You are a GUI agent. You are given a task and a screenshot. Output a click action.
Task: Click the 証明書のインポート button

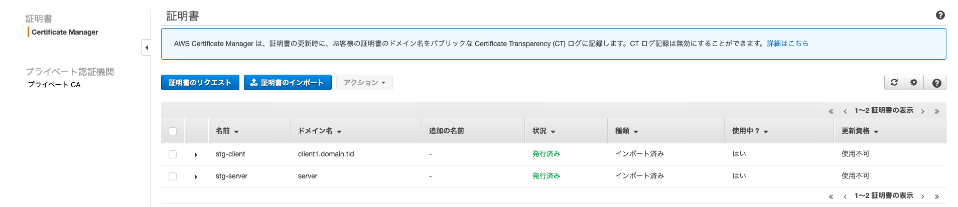288,83
